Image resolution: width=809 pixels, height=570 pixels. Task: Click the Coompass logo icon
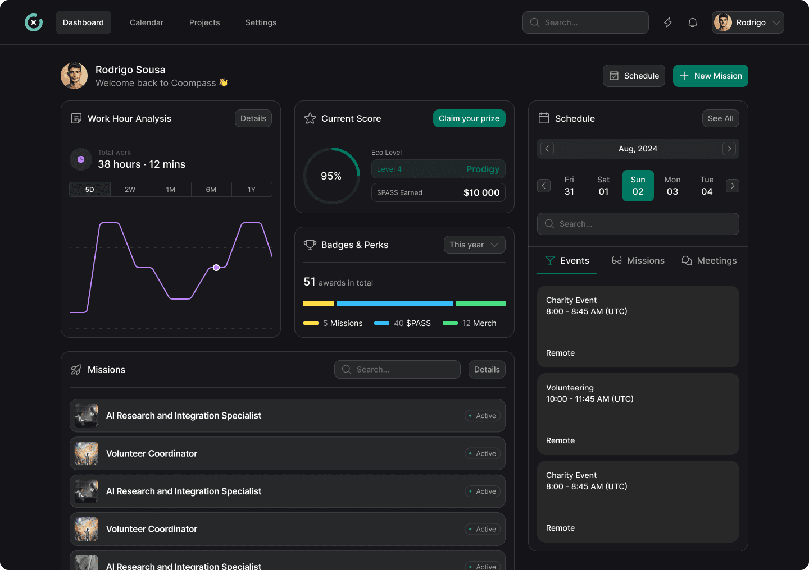click(x=34, y=22)
